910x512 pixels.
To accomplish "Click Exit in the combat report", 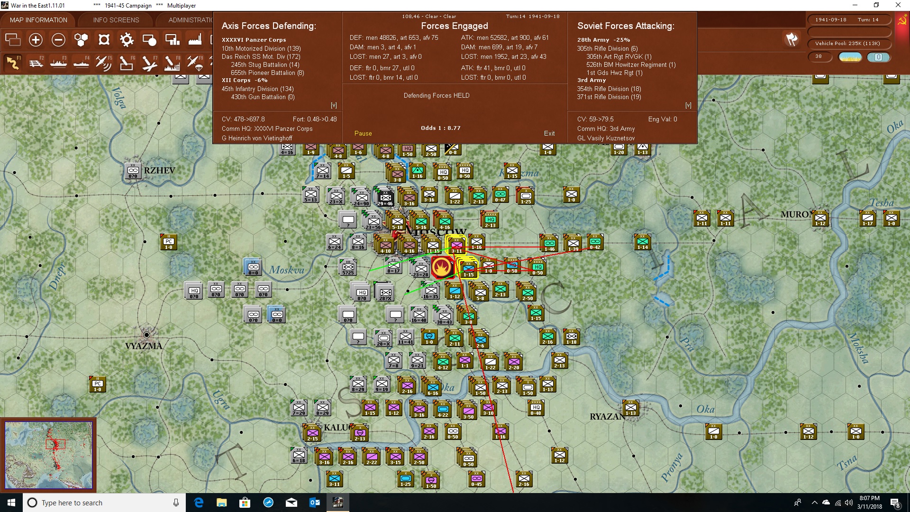I will pos(549,134).
